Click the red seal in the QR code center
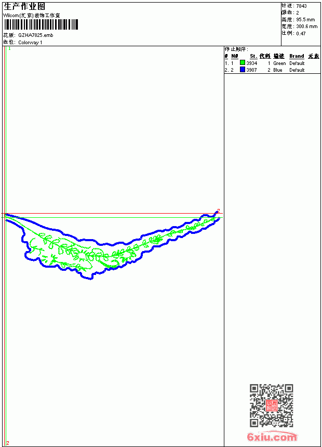Screen dimensions: 322x447 272,405
